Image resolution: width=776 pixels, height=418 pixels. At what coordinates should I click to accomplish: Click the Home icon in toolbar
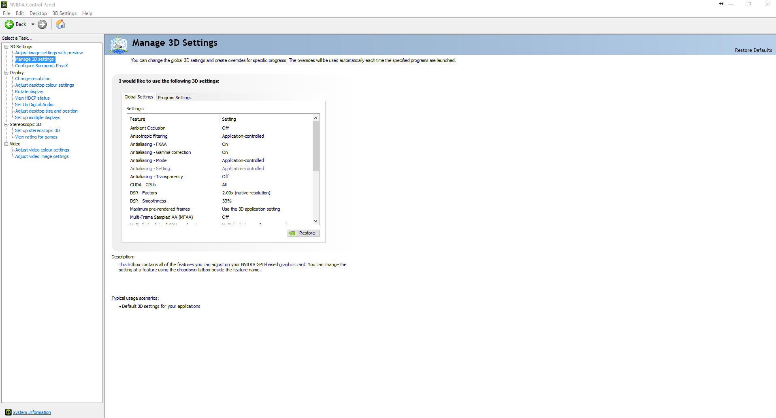pyautogui.click(x=60, y=24)
